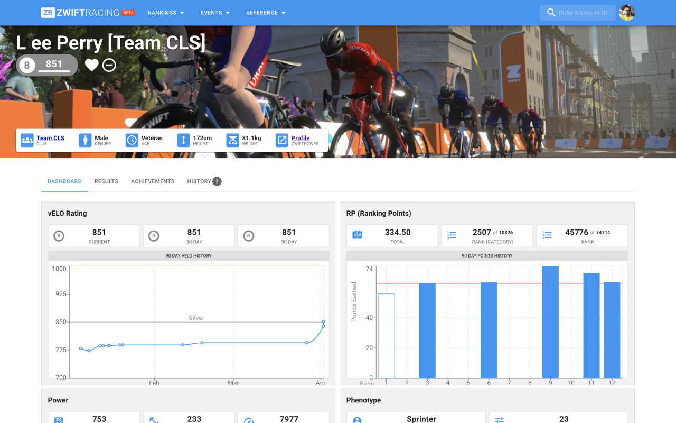The height and width of the screenshot is (423, 676).
Task: Click the Power 233 stat icon
Action: tap(154, 420)
